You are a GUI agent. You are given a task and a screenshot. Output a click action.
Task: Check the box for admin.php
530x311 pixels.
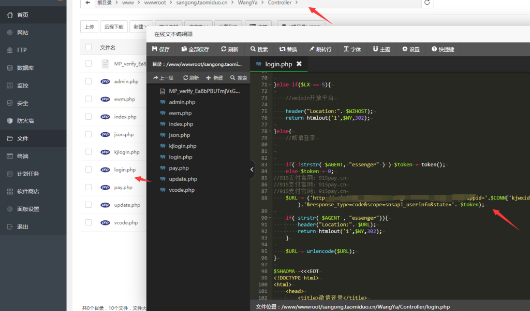[89, 81]
